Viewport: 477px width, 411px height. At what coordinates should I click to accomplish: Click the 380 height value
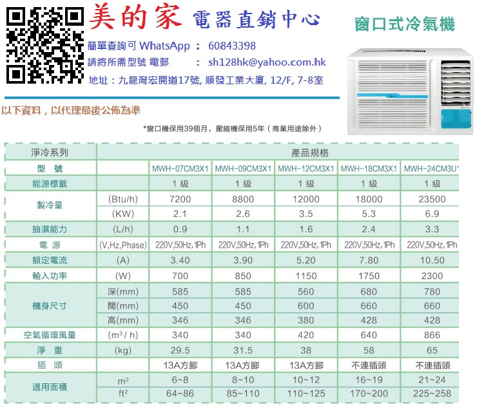306,320
